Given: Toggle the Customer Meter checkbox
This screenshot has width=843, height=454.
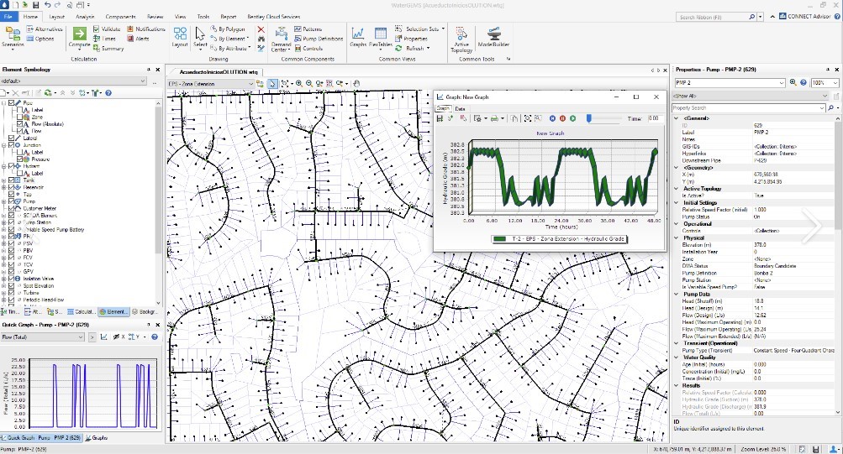Looking at the screenshot, I should (11, 208).
